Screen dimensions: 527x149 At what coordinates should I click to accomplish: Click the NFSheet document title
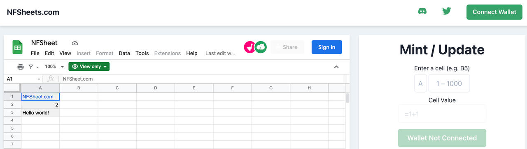pyautogui.click(x=44, y=43)
